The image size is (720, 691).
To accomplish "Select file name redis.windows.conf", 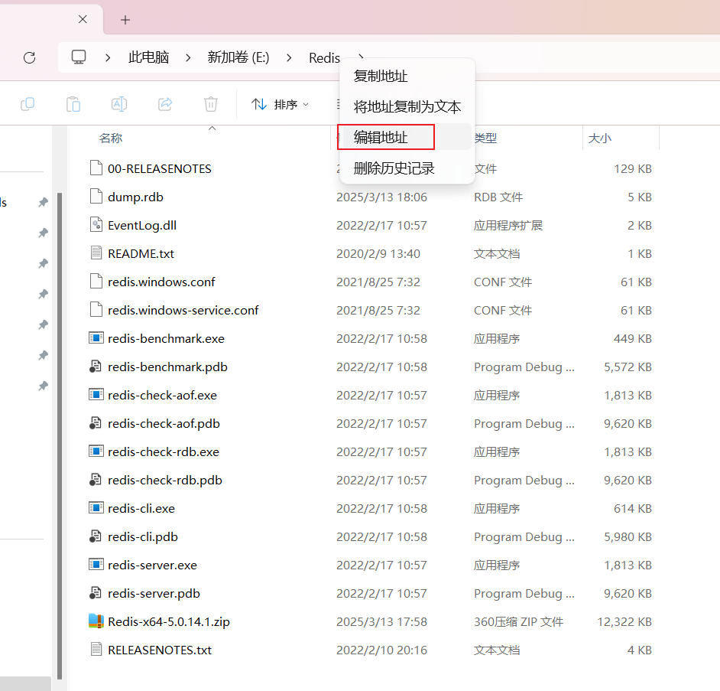I will coord(161,282).
